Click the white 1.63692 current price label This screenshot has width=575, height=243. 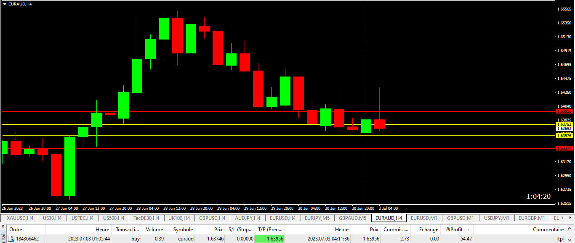564,129
